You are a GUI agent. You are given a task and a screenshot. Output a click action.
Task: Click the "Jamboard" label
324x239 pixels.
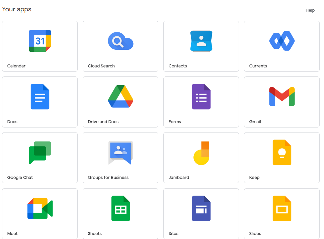pos(179,177)
